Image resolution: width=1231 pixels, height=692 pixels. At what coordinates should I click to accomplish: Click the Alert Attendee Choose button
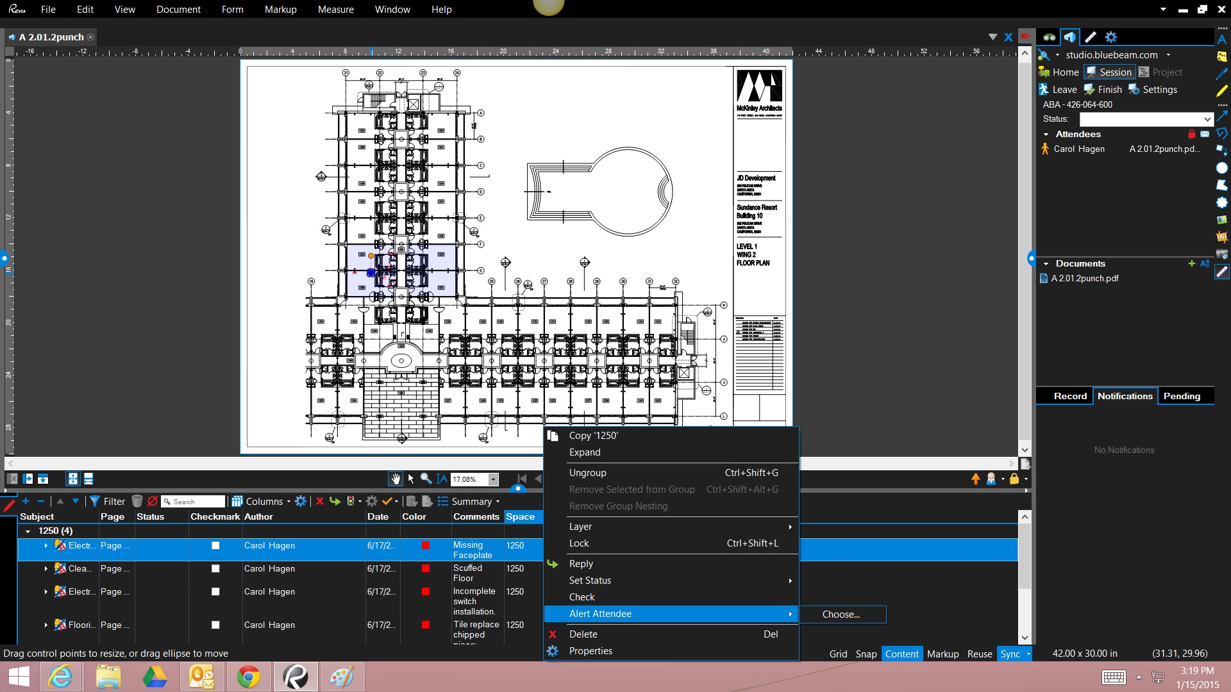(x=841, y=613)
